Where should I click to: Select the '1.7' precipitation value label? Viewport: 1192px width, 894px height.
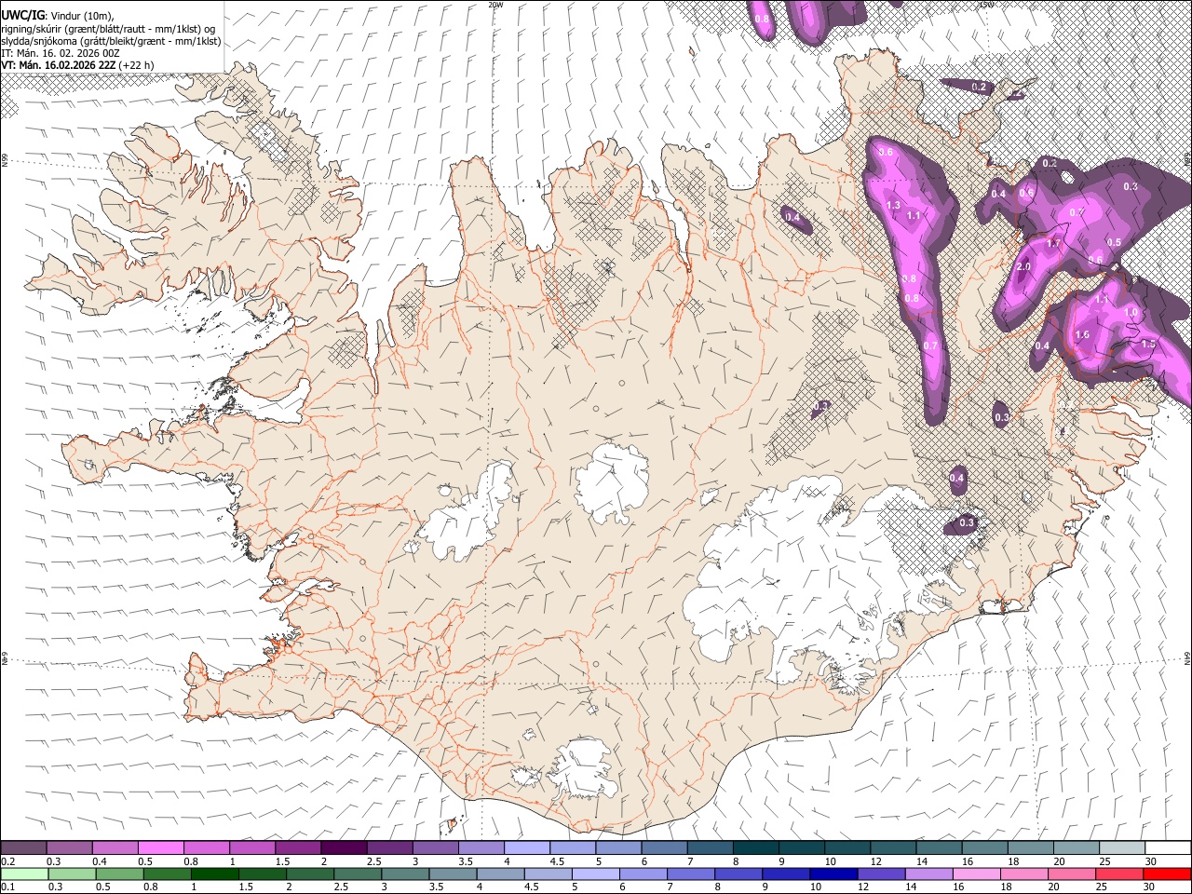click(1053, 244)
